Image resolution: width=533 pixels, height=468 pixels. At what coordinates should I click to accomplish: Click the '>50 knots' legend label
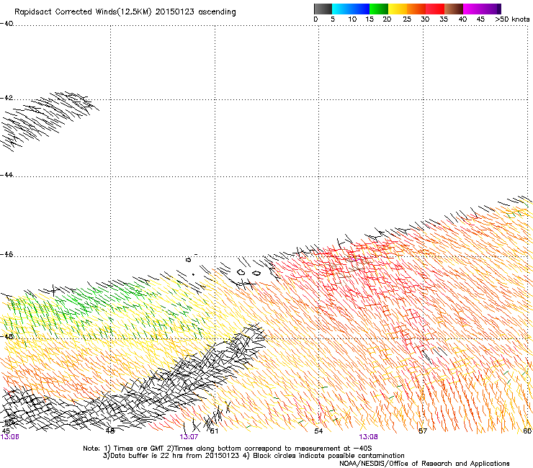(x=512, y=19)
